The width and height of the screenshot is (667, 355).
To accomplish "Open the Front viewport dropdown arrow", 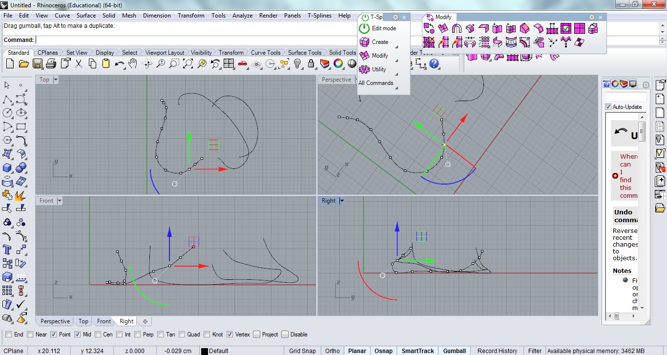I will [60, 201].
